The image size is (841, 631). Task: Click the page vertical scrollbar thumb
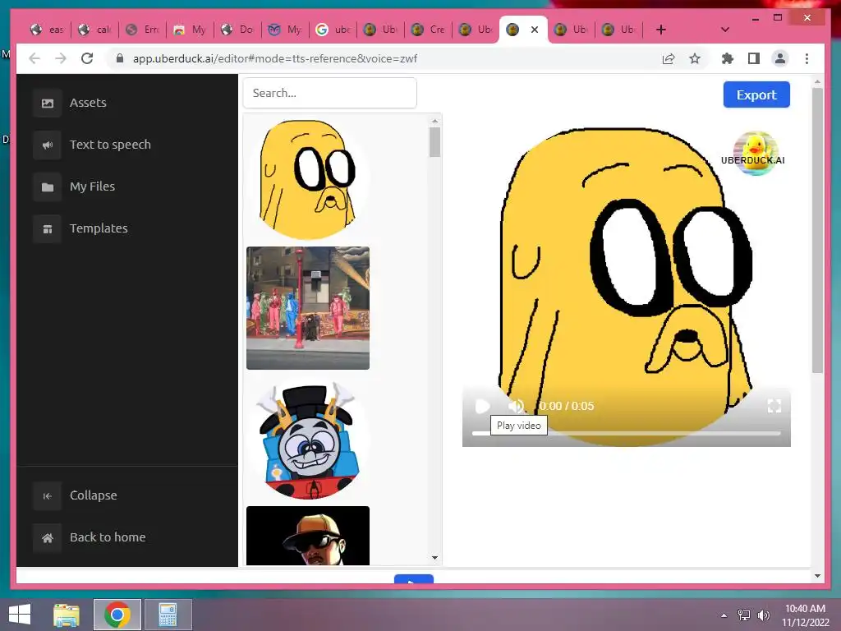[817, 231]
